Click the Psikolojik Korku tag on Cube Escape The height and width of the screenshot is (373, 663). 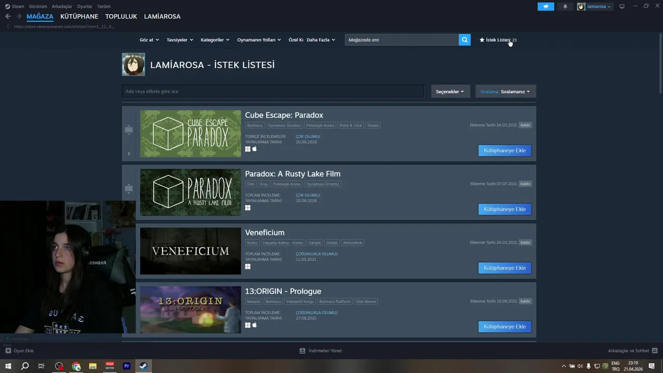320,125
